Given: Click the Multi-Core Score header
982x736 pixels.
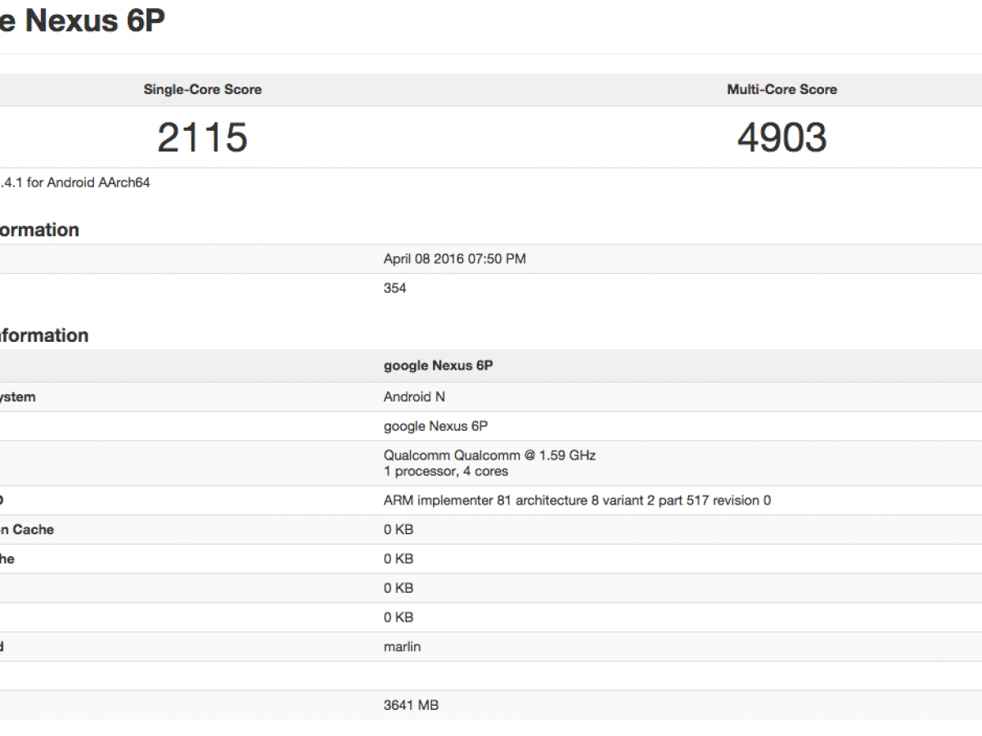Looking at the screenshot, I should 782,90.
